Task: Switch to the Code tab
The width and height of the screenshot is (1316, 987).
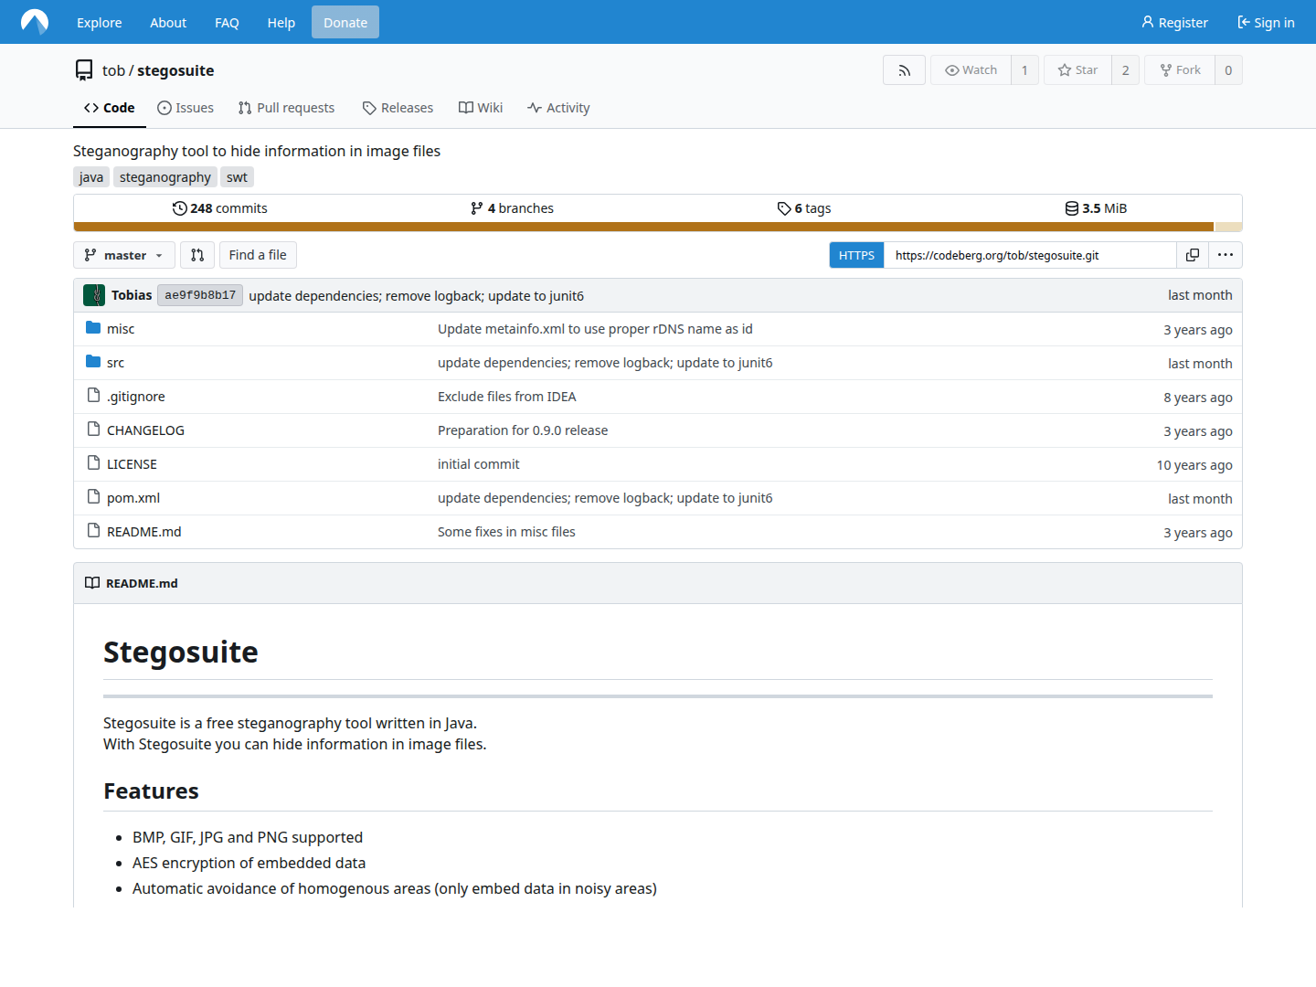Action: coord(110,108)
